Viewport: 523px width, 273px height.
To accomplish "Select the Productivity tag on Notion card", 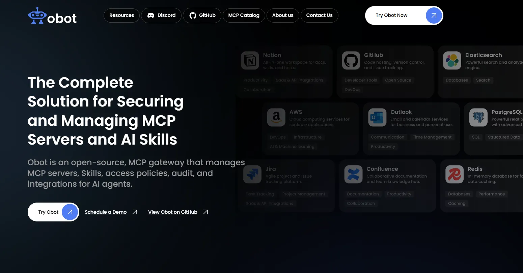I will 256,80.
